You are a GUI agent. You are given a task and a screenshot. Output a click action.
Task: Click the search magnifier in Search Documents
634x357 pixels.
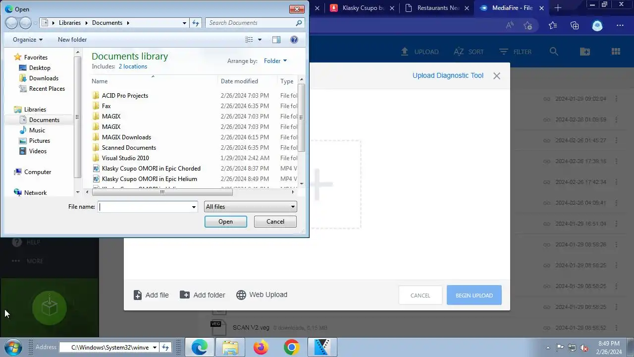(299, 23)
